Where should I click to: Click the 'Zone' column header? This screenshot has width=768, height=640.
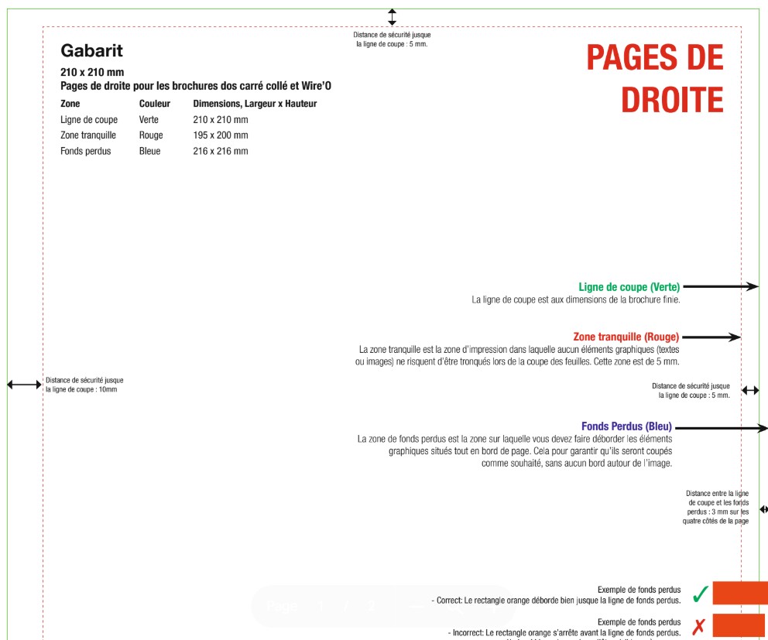point(70,104)
